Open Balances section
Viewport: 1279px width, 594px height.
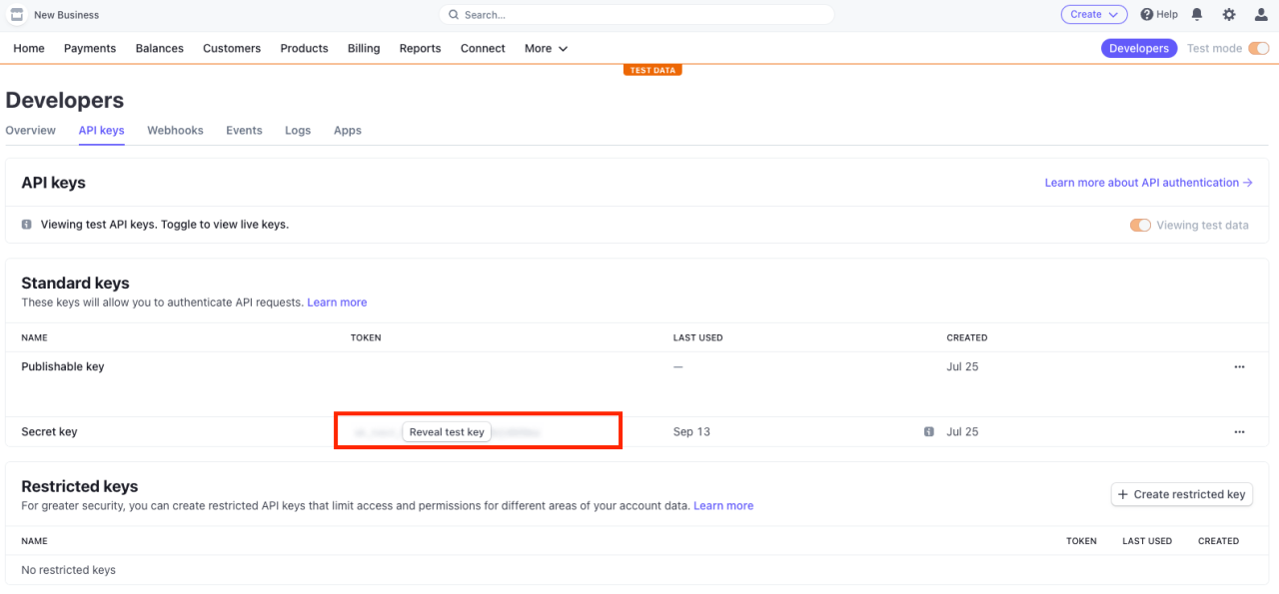[160, 48]
